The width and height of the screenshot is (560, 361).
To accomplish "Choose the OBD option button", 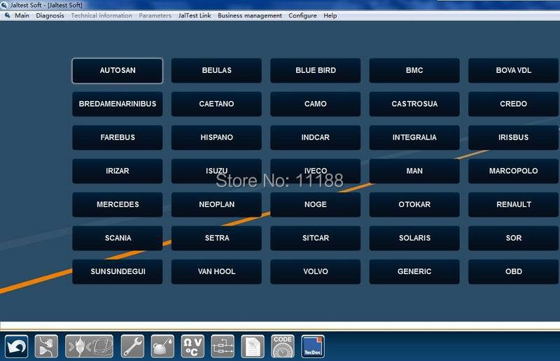I will [x=514, y=271].
